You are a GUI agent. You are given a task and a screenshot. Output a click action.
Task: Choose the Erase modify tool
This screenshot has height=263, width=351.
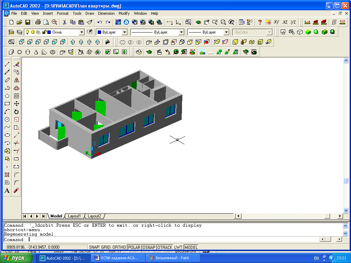(16, 64)
